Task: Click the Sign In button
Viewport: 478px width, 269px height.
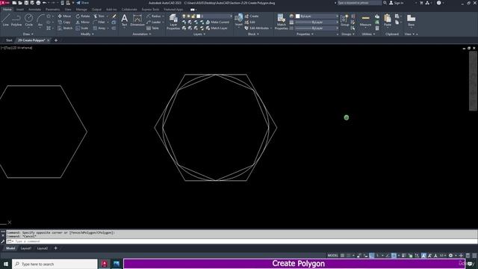Action: tap(397, 3)
